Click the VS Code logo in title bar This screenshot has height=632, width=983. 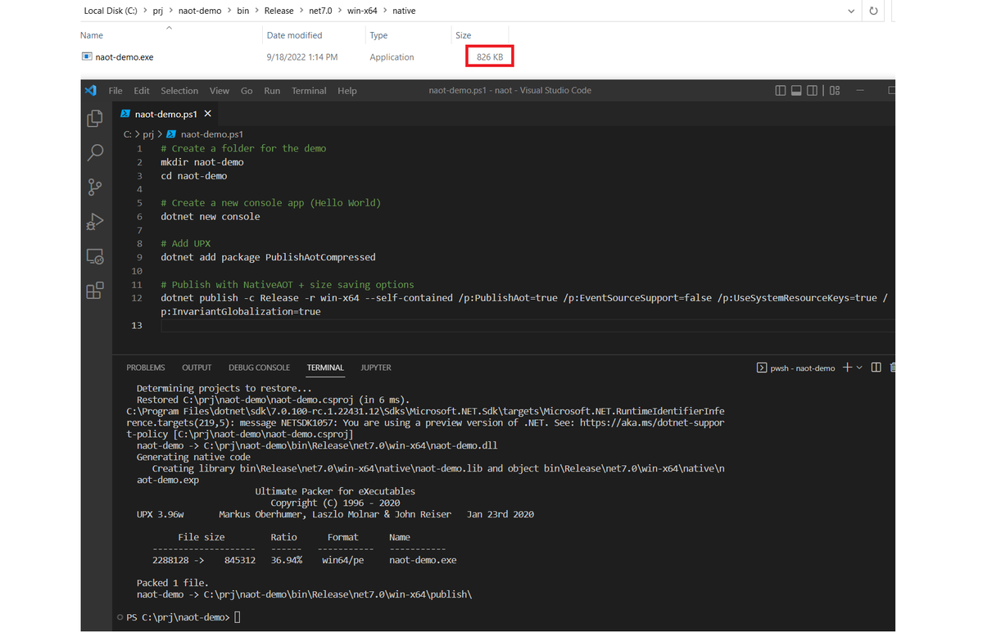[x=90, y=90]
